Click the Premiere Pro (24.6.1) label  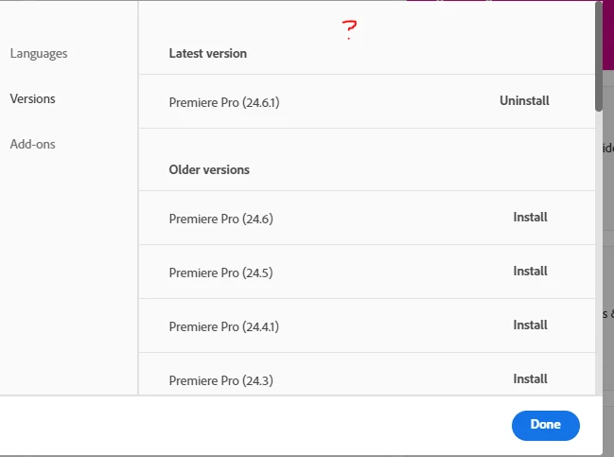pyautogui.click(x=224, y=102)
